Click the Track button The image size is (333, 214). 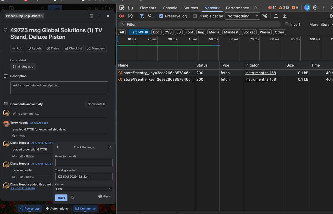click(61, 198)
